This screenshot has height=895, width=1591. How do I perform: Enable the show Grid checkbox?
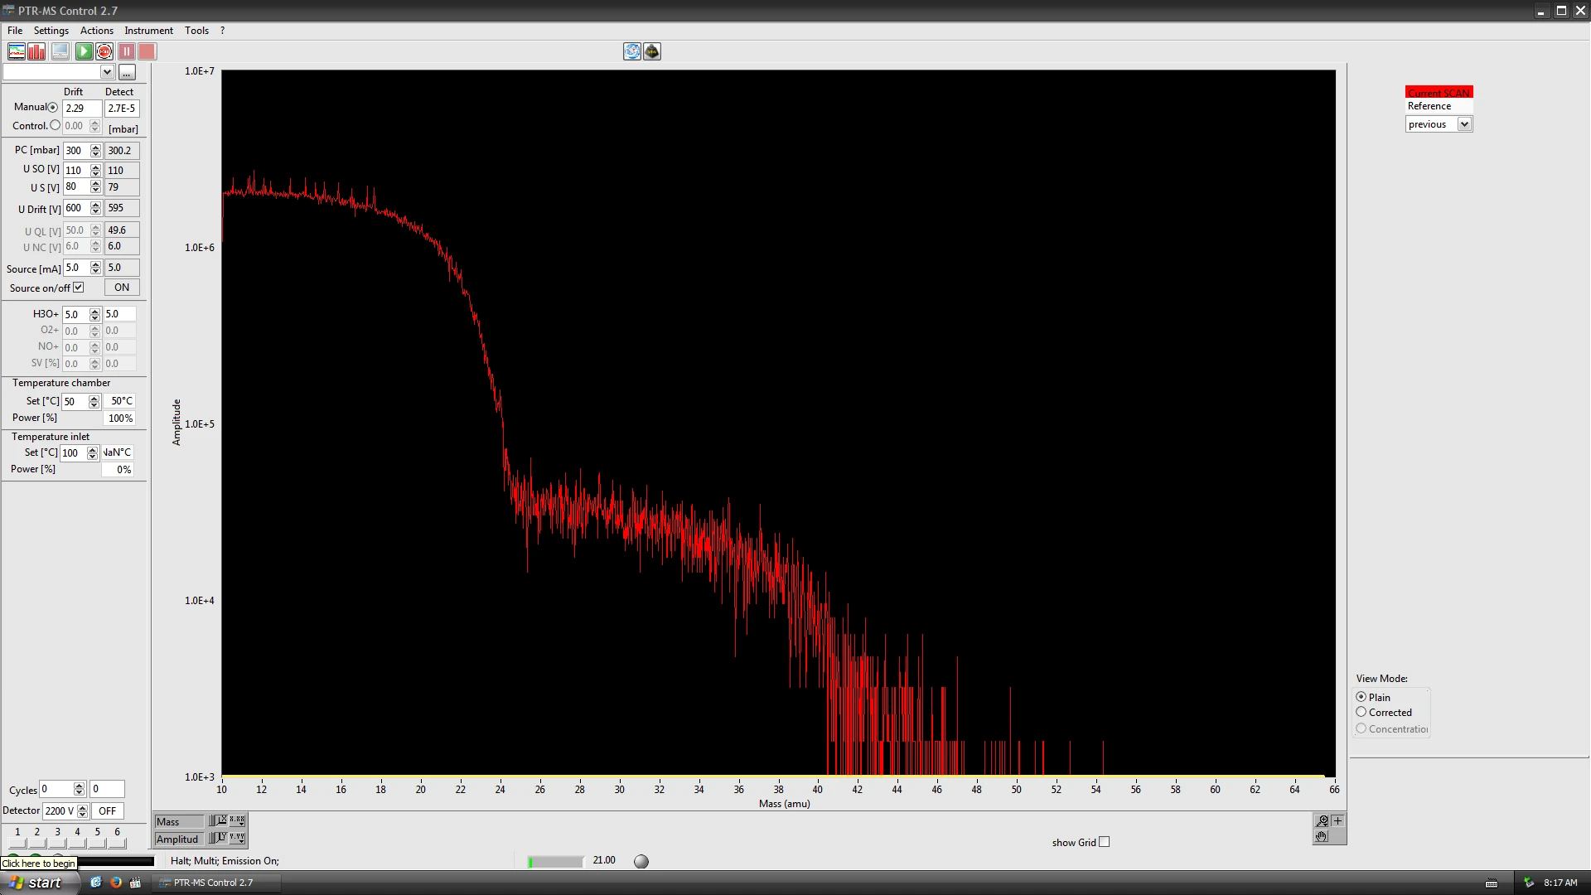click(x=1104, y=842)
